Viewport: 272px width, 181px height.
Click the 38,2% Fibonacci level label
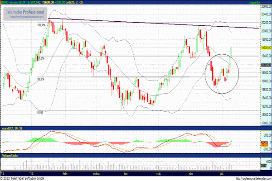[40, 79]
